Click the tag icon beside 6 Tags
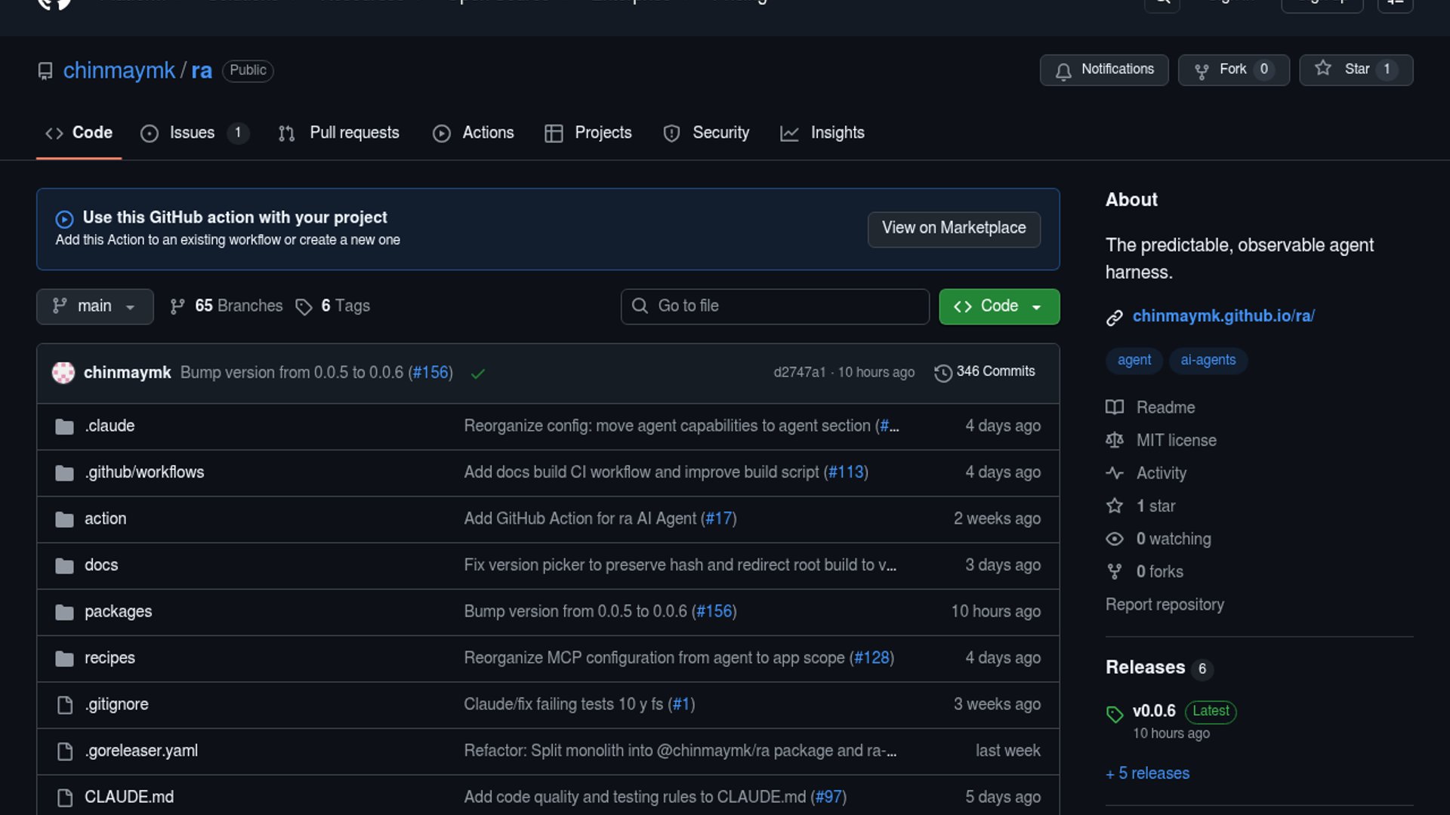Image resolution: width=1450 pixels, height=815 pixels. coord(304,307)
